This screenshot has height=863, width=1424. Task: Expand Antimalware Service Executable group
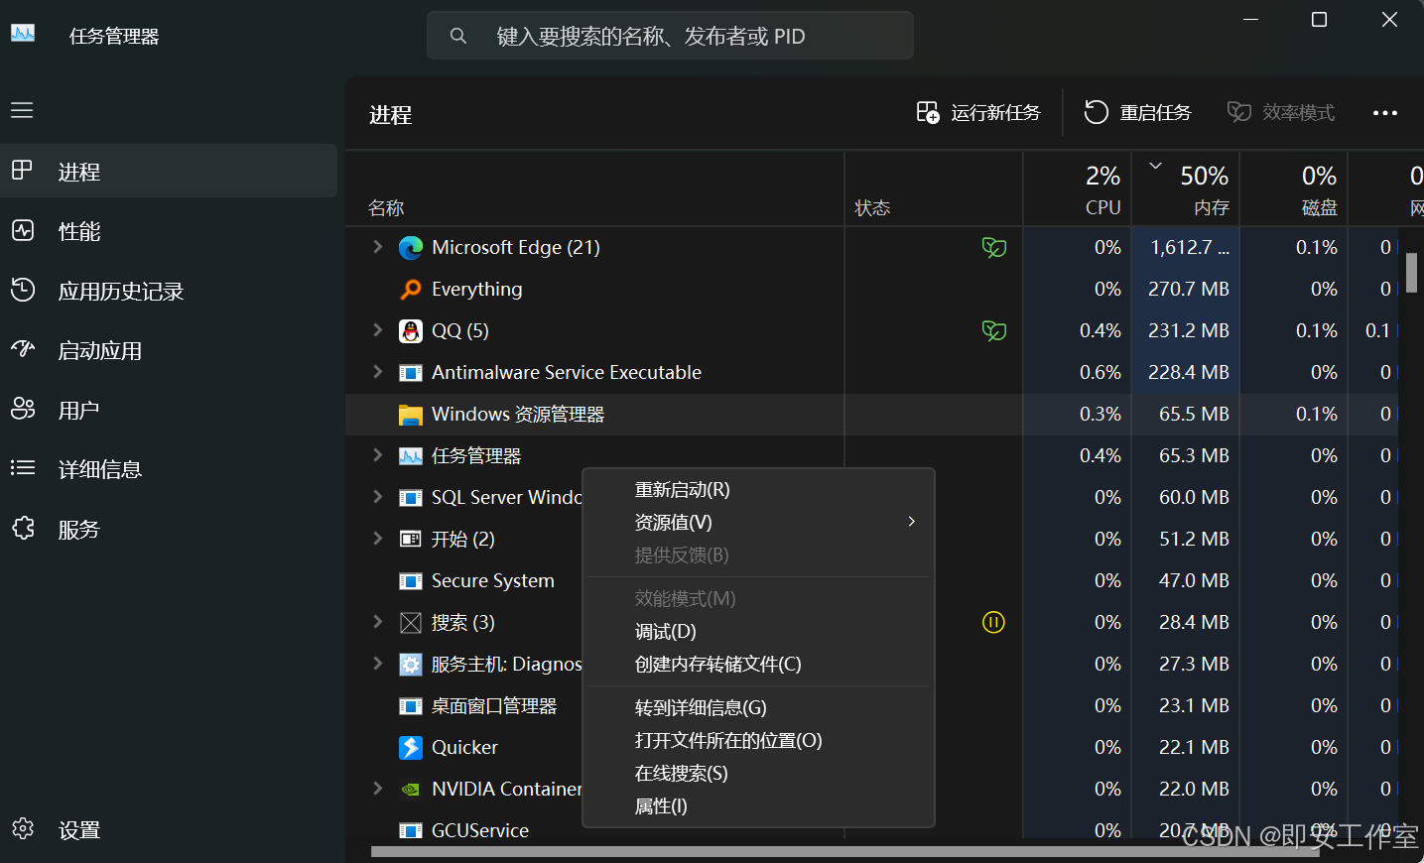point(377,372)
